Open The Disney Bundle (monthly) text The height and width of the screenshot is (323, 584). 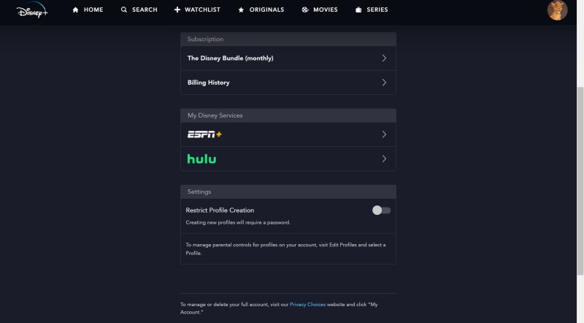tap(230, 58)
